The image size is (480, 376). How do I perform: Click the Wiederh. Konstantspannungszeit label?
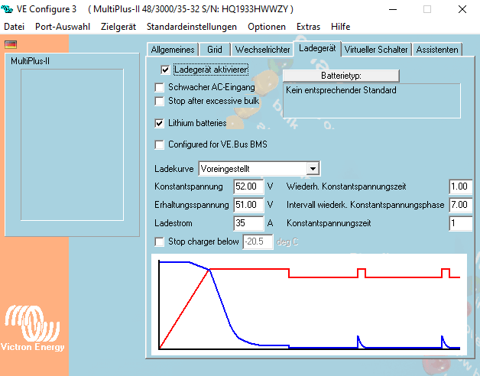tap(346, 186)
